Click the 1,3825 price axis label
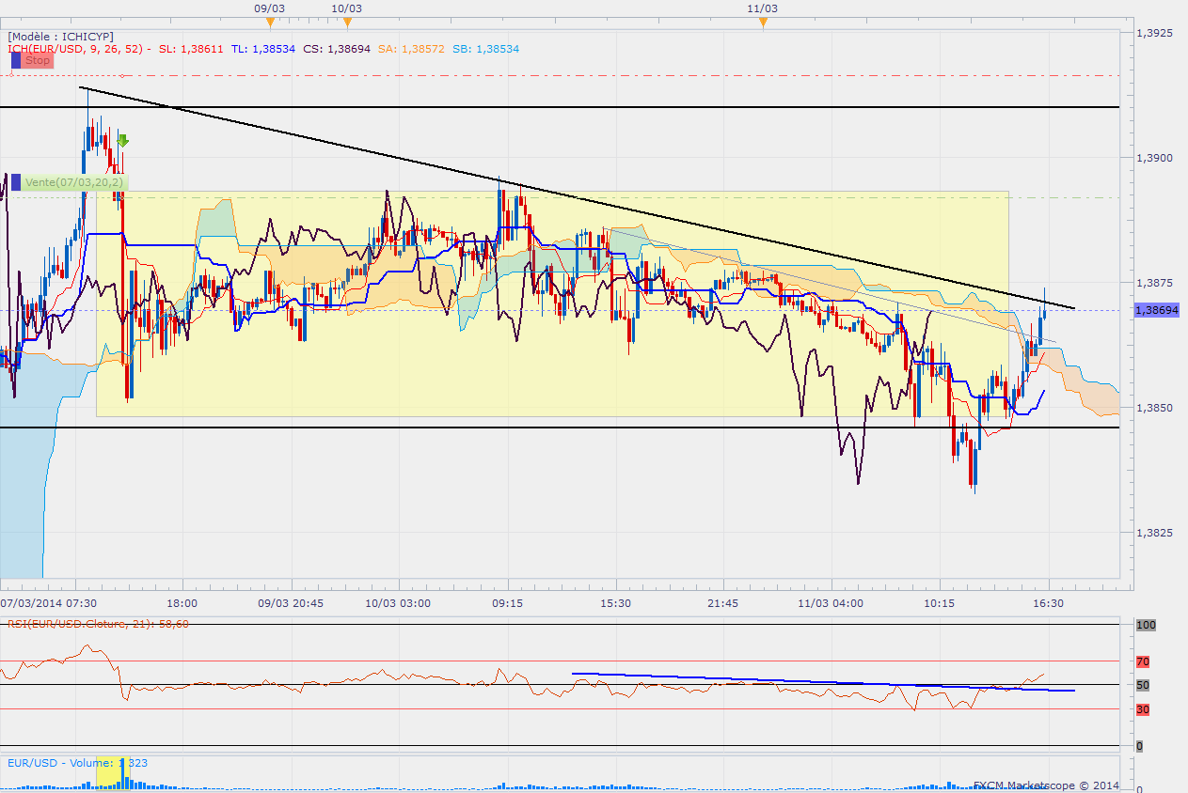Screen dimensions: 1188x793 (1155, 533)
